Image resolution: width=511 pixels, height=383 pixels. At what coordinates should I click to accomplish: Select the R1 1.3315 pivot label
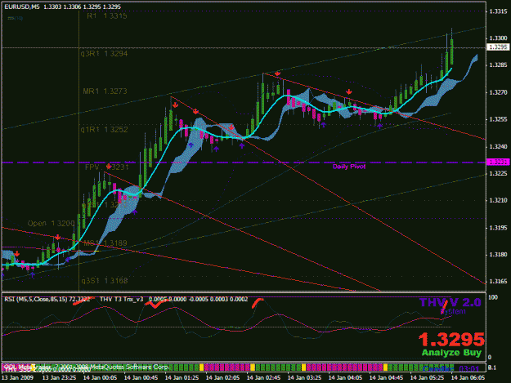pyautogui.click(x=107, y=16)
